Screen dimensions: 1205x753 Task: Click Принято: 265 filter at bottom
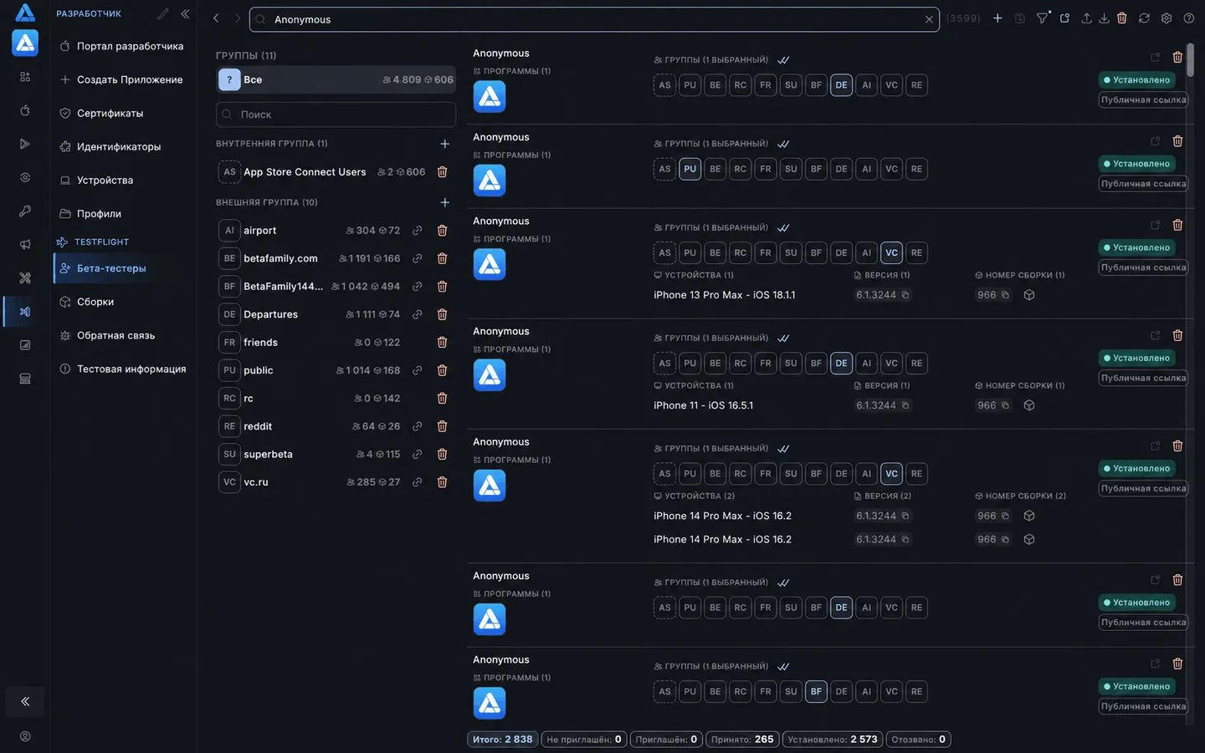point(742,740)
